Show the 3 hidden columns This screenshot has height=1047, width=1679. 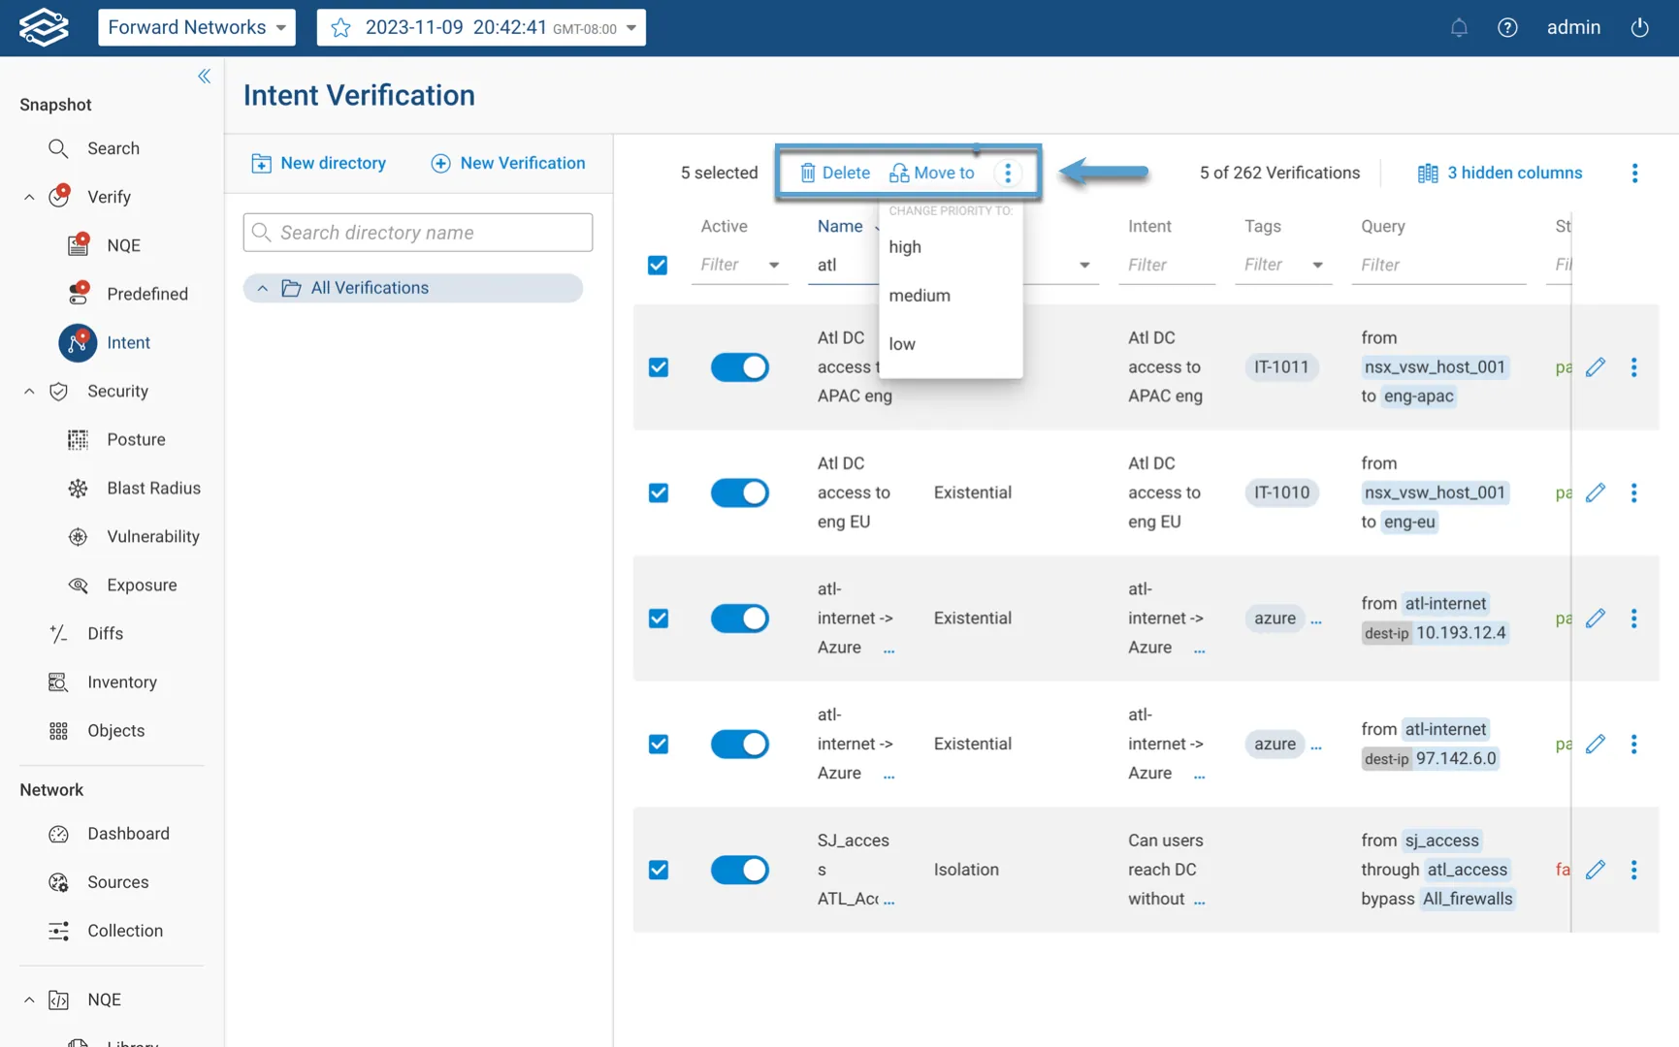pos(1500,173)
